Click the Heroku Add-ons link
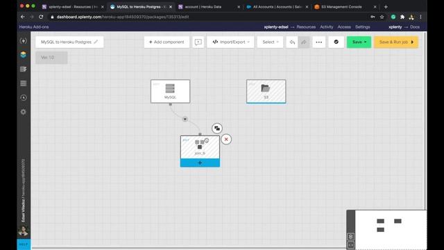 tap(34, 27)
